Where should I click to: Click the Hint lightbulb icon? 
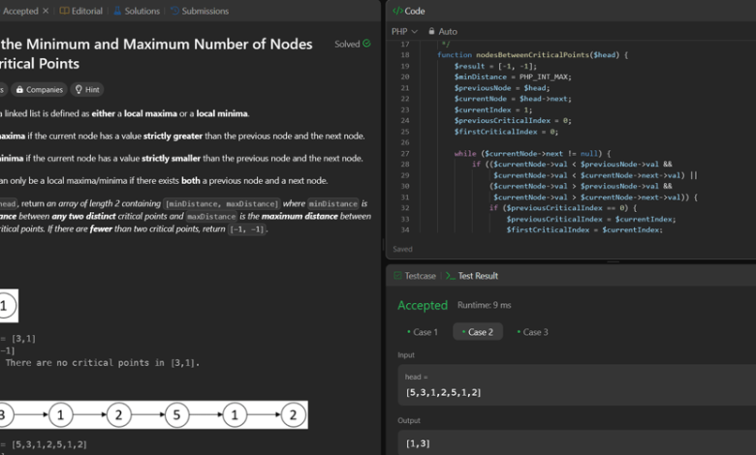pos(79,90)
